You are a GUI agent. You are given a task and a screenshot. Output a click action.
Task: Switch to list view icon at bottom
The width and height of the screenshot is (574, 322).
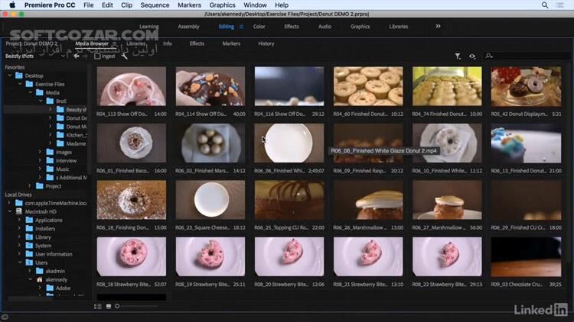[x=97, y=306]
